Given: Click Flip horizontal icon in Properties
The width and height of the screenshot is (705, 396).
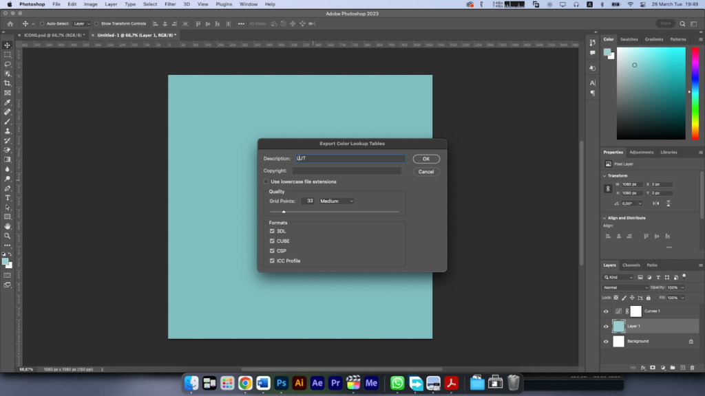Looking at the screenshot, I should point(656,203).
